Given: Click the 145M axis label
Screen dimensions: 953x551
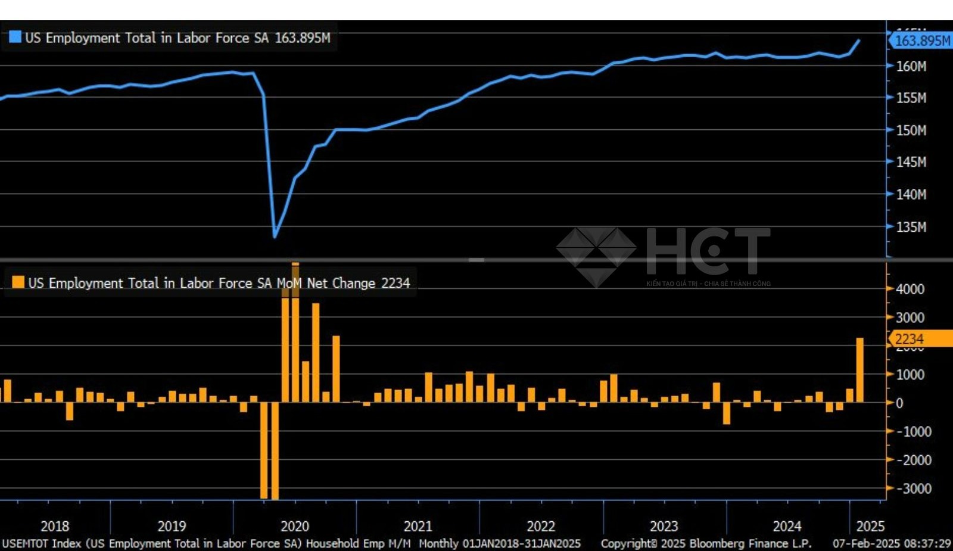Looking at the screenshot, I should pyautogui.click(x=911, y=162).
